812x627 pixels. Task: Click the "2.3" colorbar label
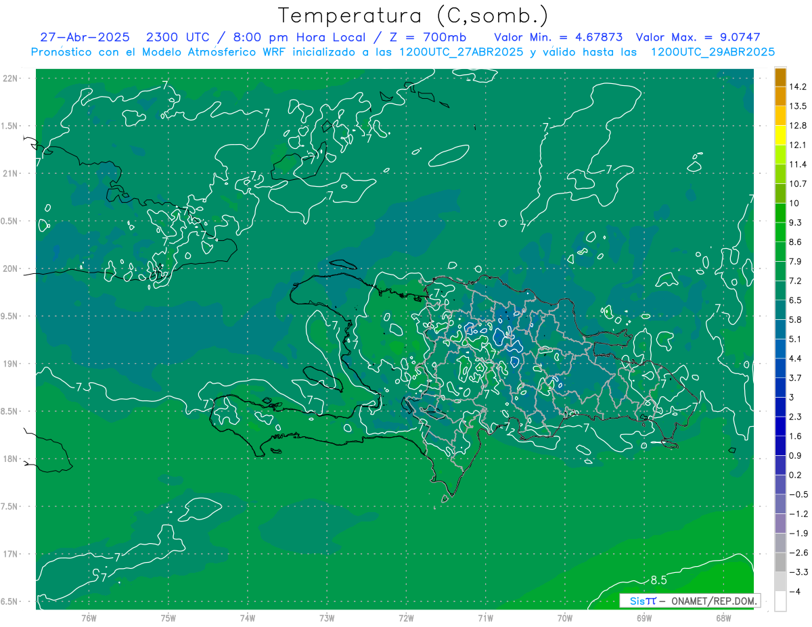(796, 417)
